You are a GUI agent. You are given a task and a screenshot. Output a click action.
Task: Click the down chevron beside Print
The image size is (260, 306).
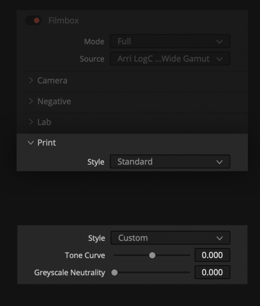(31, 143)
